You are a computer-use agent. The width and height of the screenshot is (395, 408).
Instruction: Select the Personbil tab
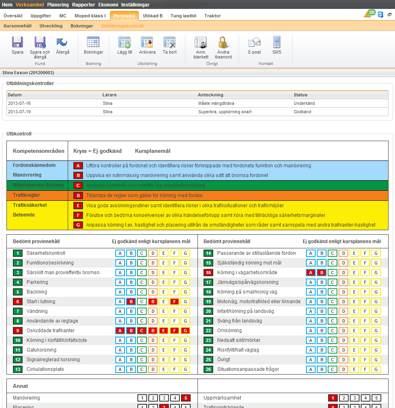(x=124, y=16)
